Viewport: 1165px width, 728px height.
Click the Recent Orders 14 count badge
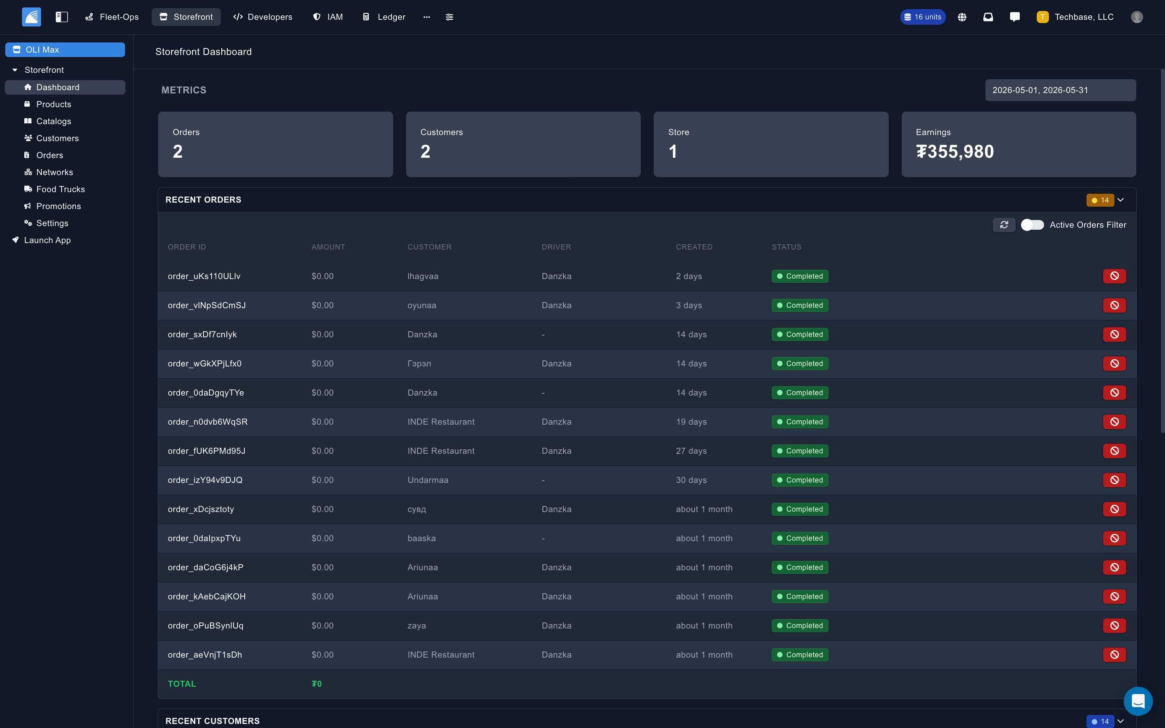coord(1100,200)
